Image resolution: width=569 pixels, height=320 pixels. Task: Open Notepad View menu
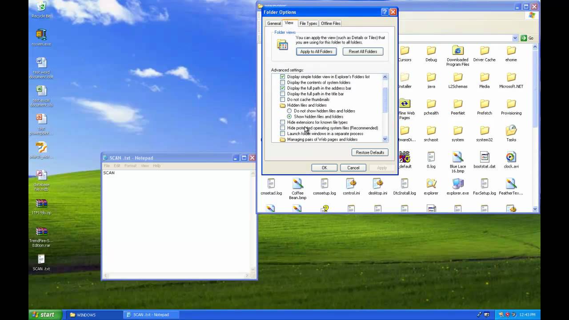click(x=145, y=166)
